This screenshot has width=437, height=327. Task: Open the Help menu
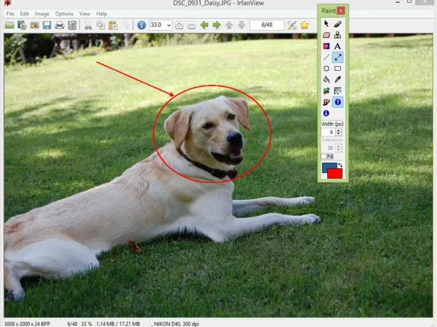coord(102,14)
